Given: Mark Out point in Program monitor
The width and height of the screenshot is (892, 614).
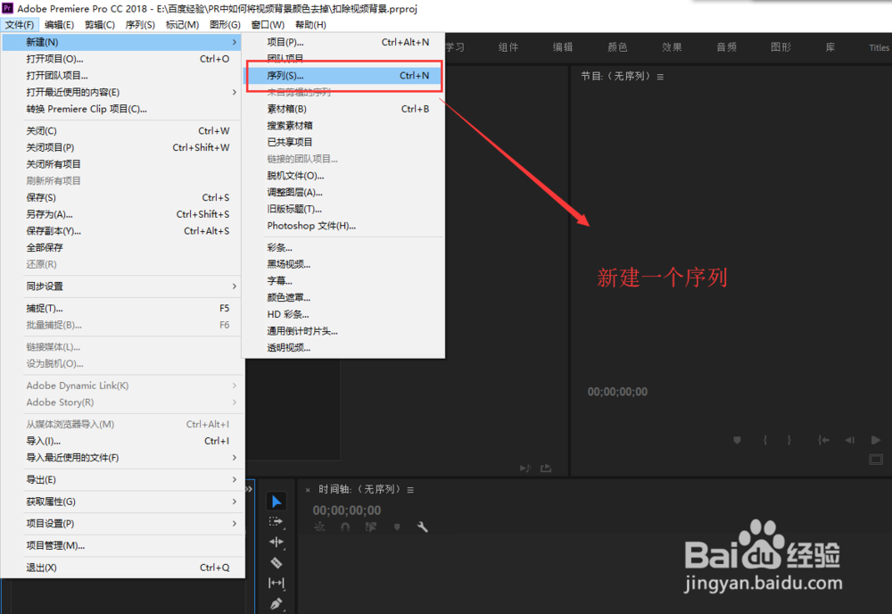Looking at the screenshot, I should coord(789,440).
